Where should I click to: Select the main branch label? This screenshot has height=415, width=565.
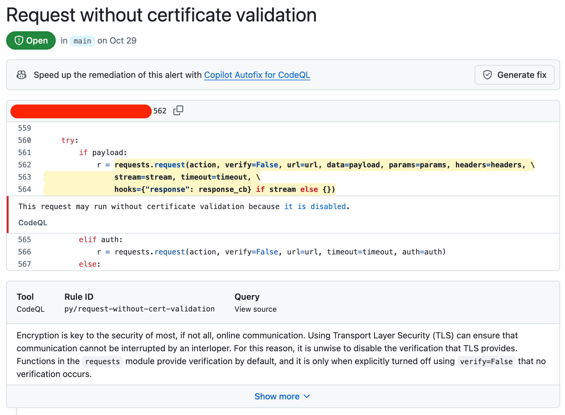point(82,41)
